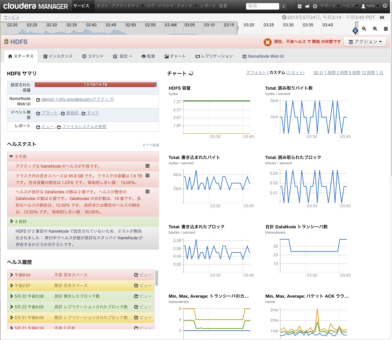Open the calendar date picker icon
Screen dimensions: 392x340
click(x=386, y=29)
